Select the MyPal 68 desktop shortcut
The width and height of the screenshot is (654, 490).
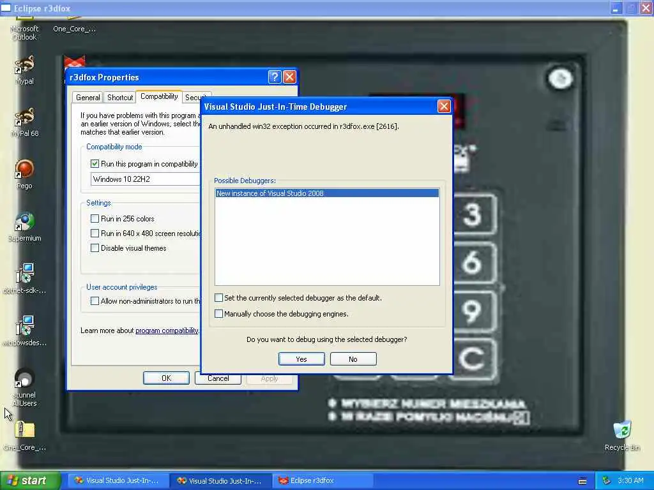25,122
